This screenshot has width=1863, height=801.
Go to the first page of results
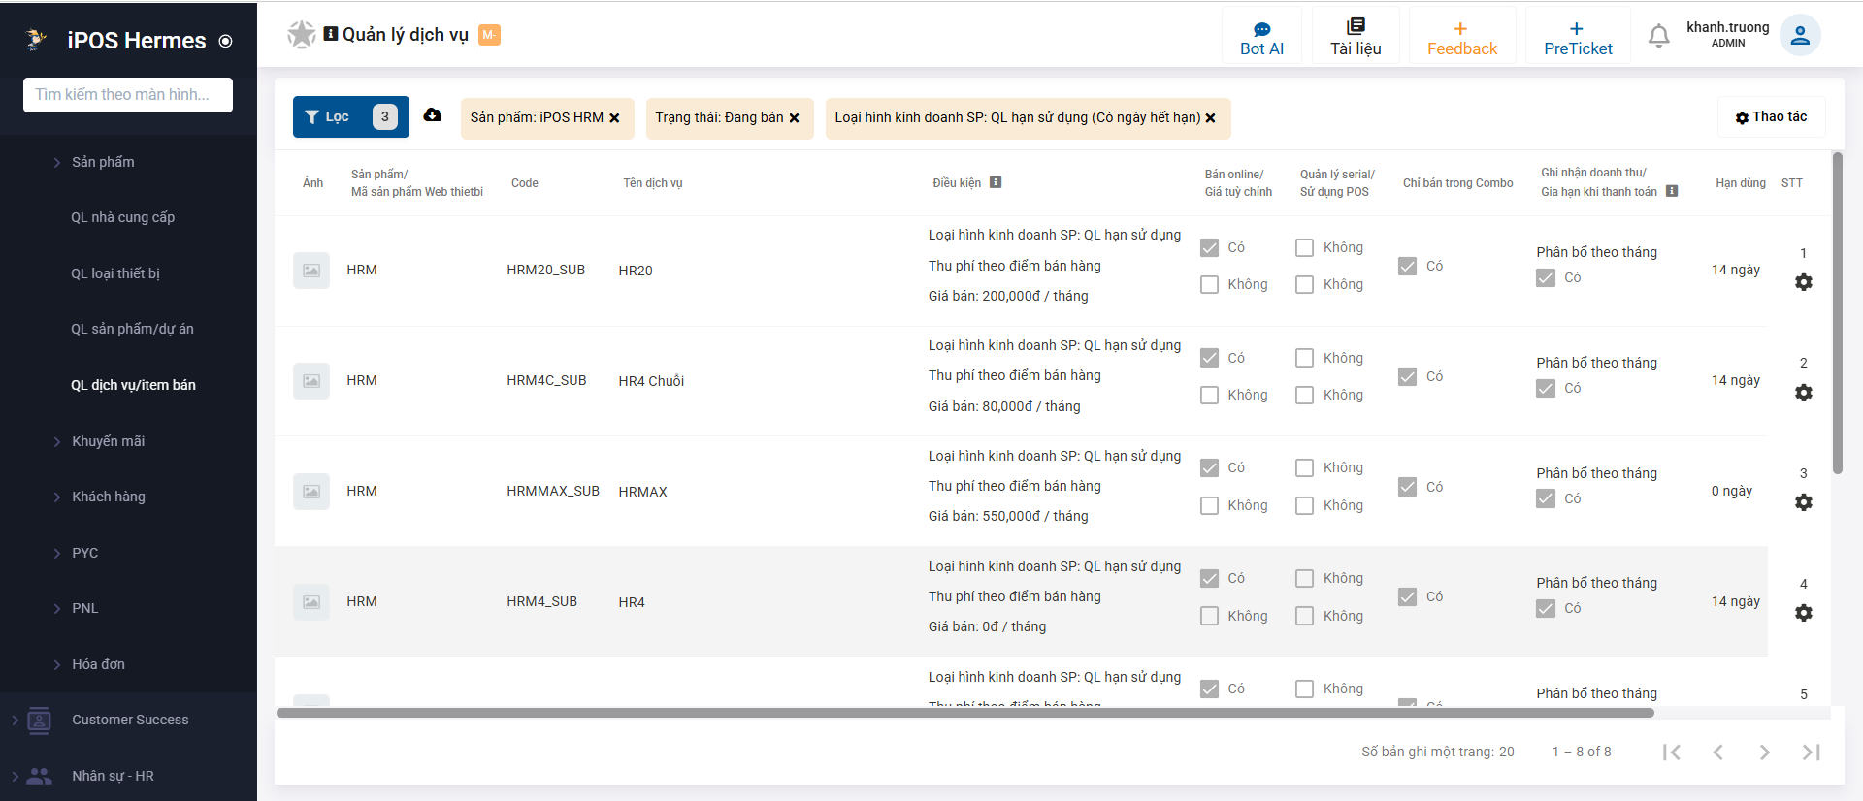point(1671,753)
